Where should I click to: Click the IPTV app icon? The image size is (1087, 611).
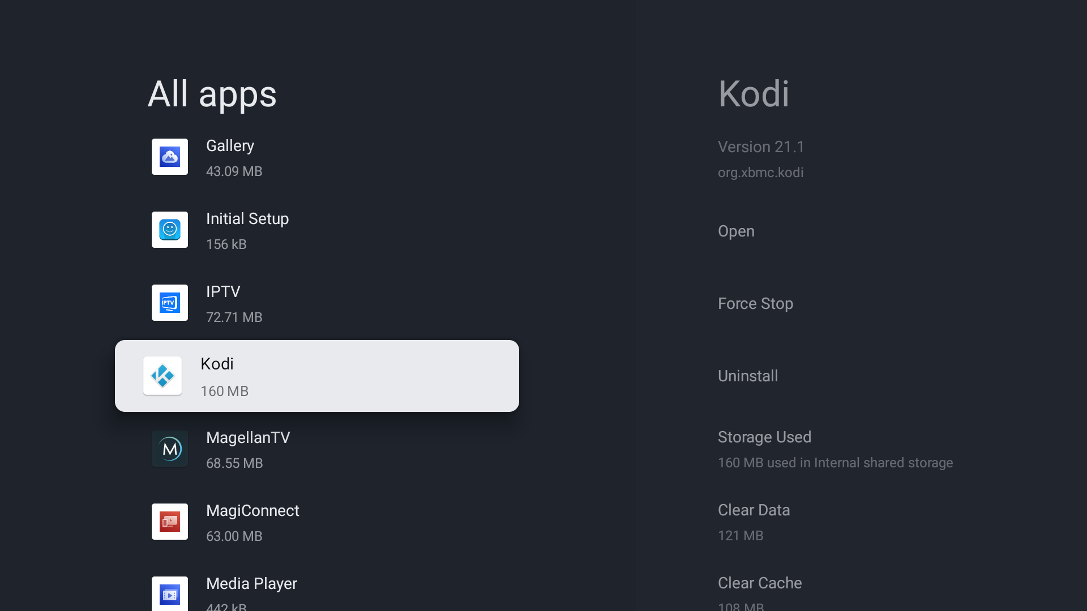tap(169, 303)
